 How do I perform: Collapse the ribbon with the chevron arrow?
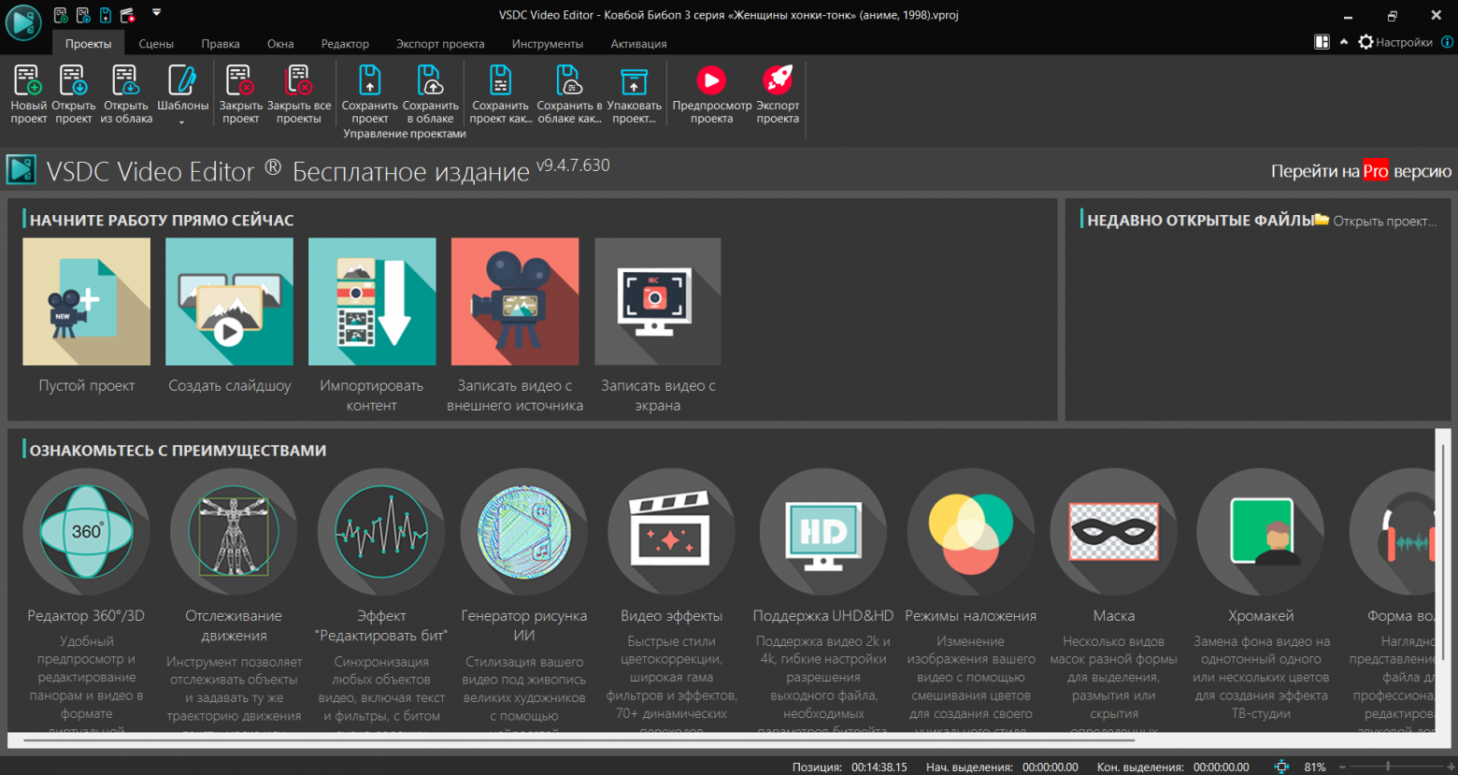pos(1342,42)
